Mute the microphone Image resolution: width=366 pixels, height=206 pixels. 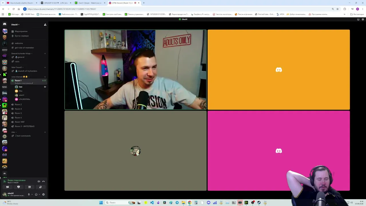(x=29, y=195)
